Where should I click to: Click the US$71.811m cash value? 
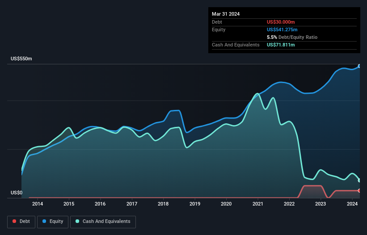click(281, 45)
